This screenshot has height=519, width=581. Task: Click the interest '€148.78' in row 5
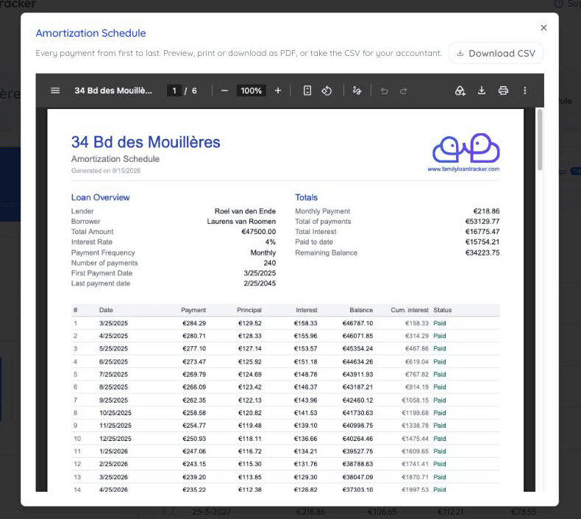tap(306, 374)
